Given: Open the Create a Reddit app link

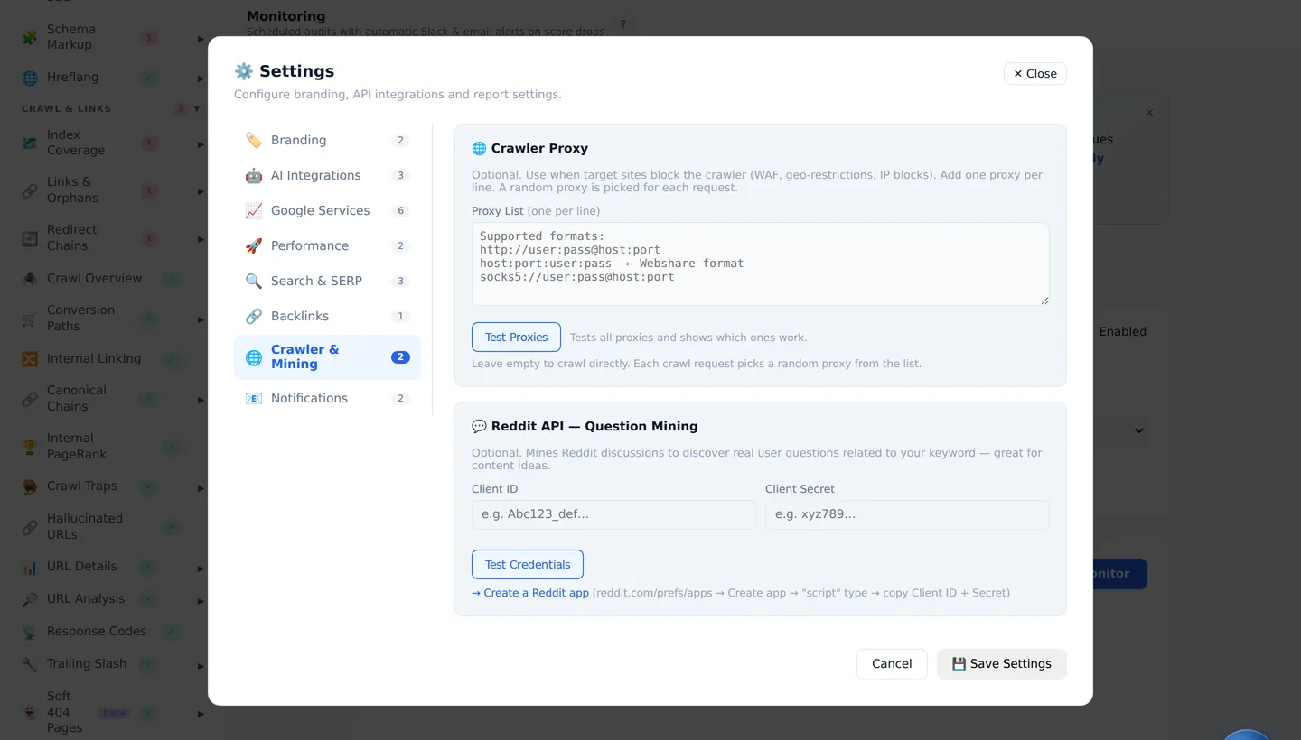Looking at the screenshot, I should [x=530, y=593].
